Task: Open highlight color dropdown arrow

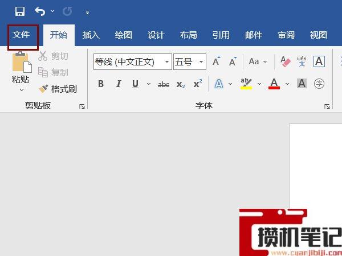Action: (259, 84)
